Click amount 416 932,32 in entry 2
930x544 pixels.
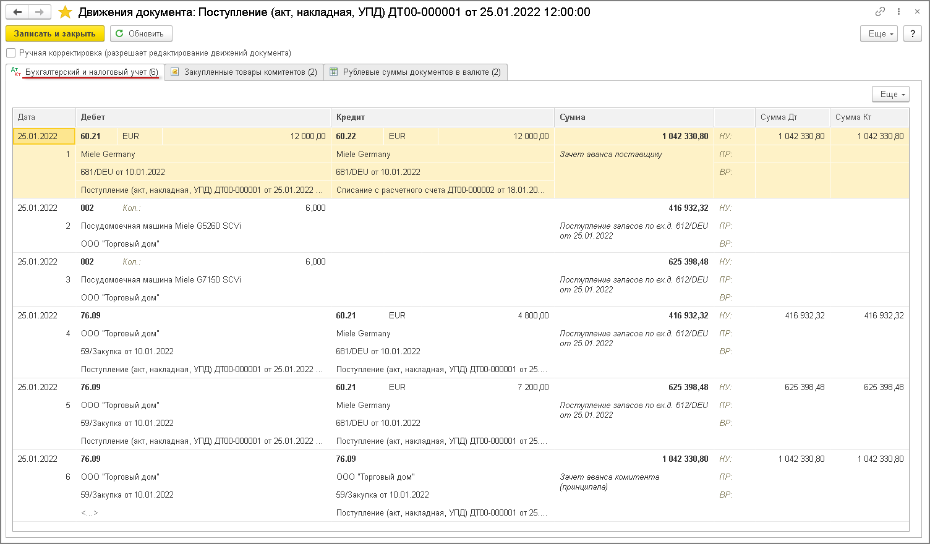click(688, 208)
